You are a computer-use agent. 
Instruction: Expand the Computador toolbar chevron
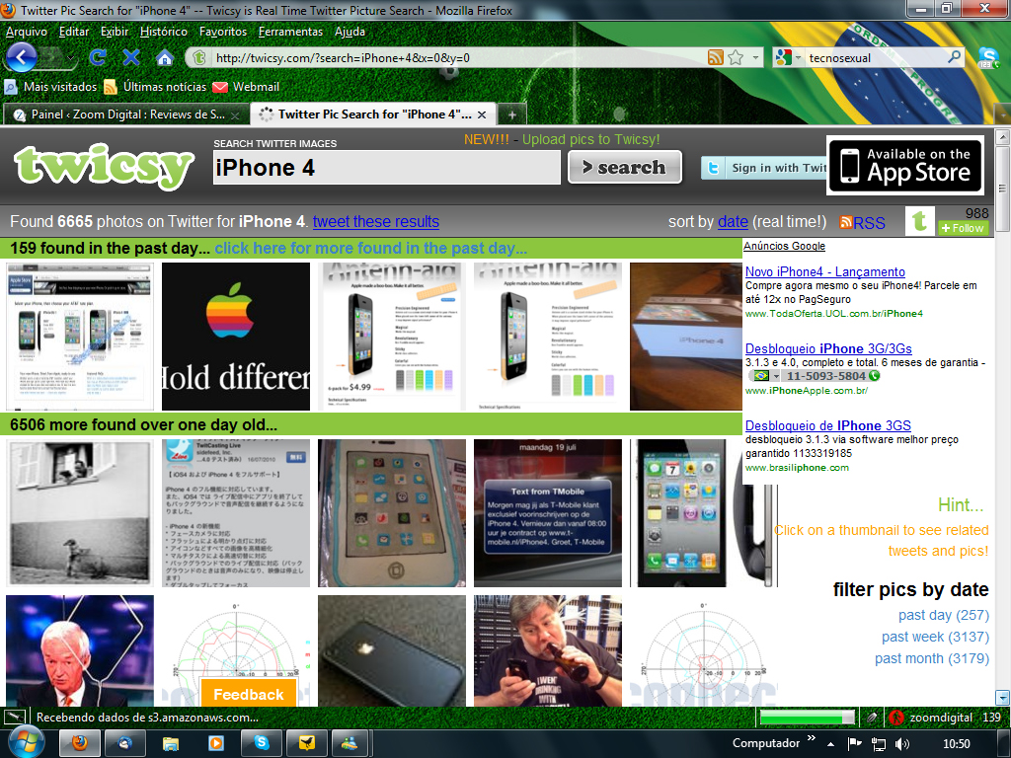(812, 738)
